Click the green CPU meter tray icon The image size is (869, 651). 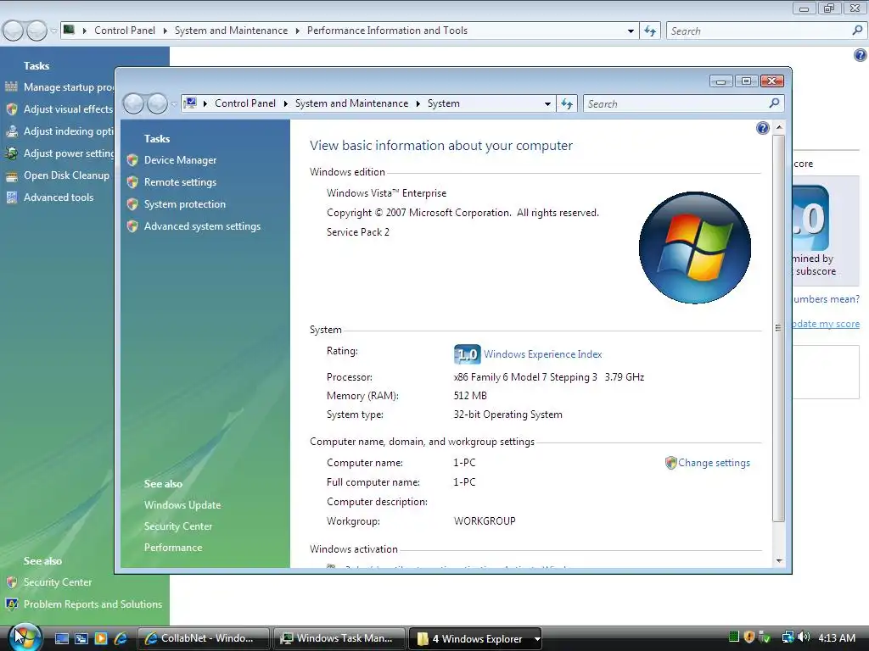(734, 637)
